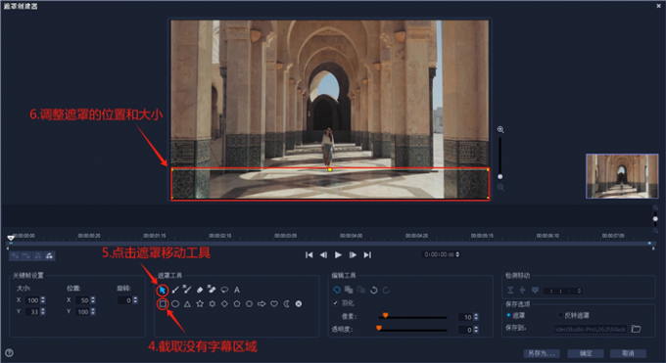Choose the rectangle mask shape
This screenshot has height=363, width=666.
click(163, 304)
